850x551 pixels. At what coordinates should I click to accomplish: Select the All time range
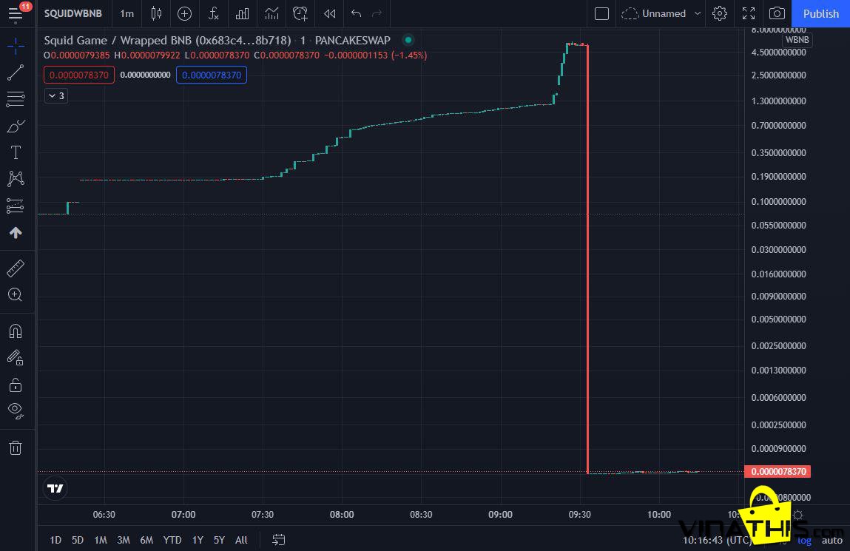pyautogui.click(x=241, y=540)
